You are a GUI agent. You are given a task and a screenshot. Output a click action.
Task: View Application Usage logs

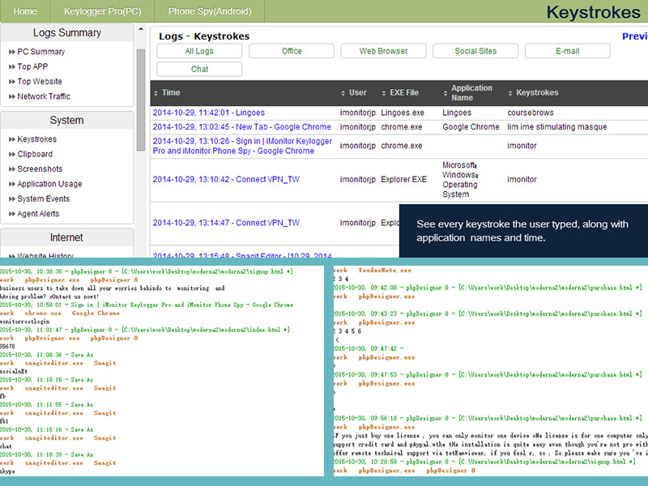point(49,184)
